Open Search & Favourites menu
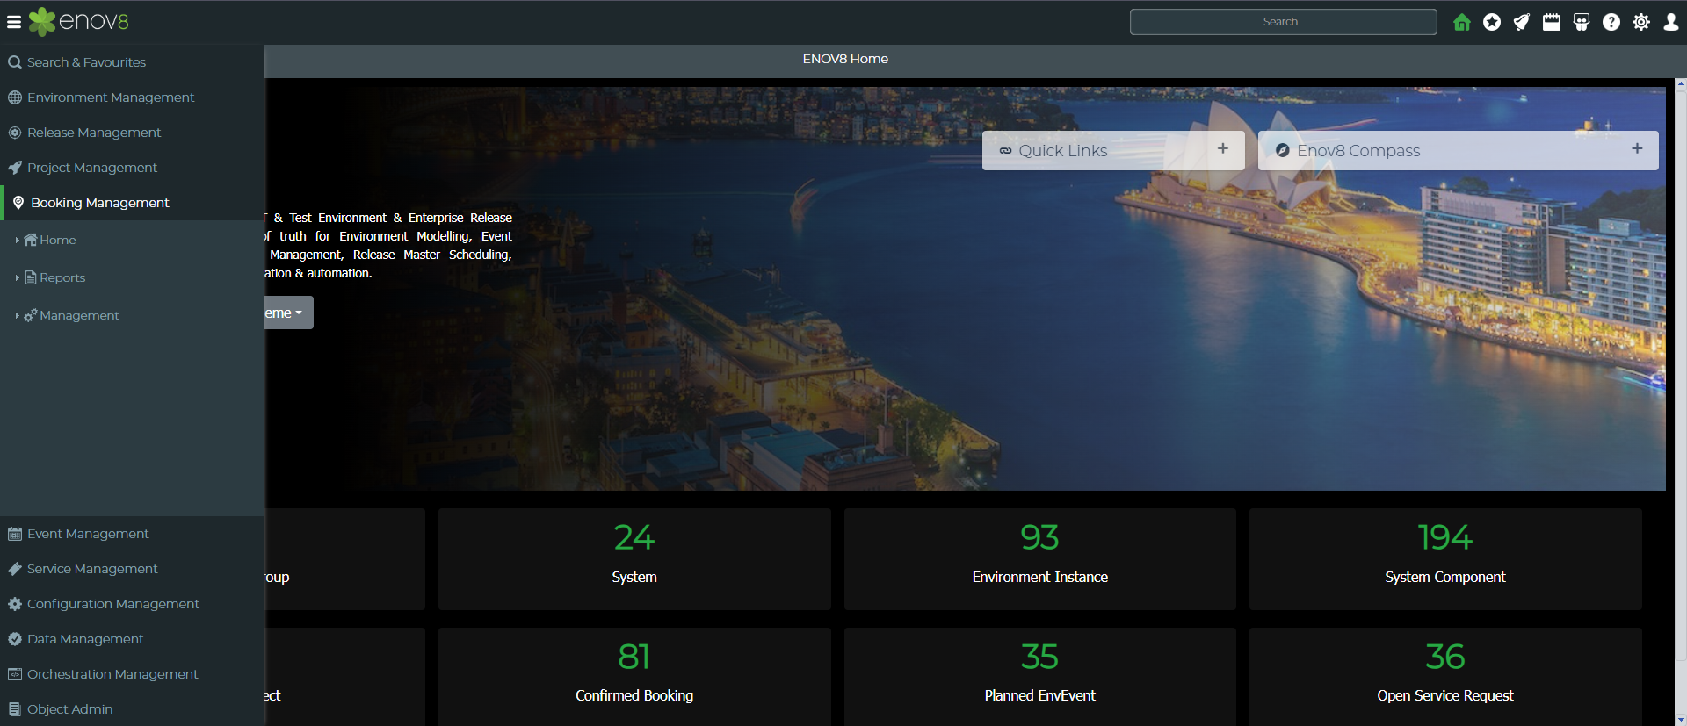Image resolution: width=1687 pixels, height=726 pixels. point(132,62)
